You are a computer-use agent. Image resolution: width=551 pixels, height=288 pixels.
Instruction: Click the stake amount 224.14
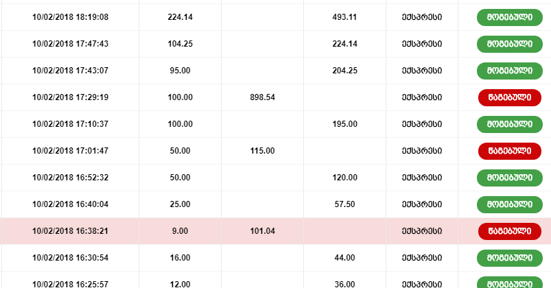tap(180, 17)
